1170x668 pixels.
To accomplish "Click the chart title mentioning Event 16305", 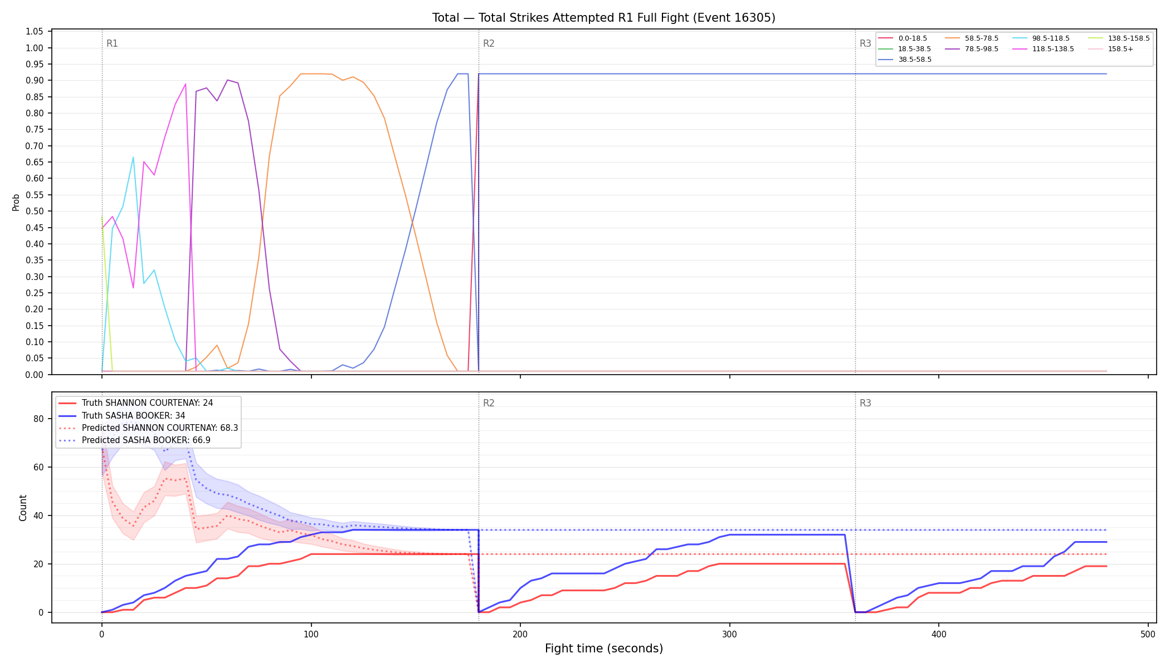I will [x=604, y=18].
